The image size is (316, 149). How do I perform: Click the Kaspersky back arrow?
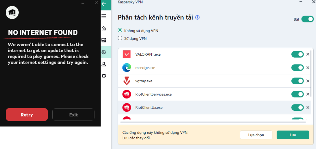(x=104, y=4)
